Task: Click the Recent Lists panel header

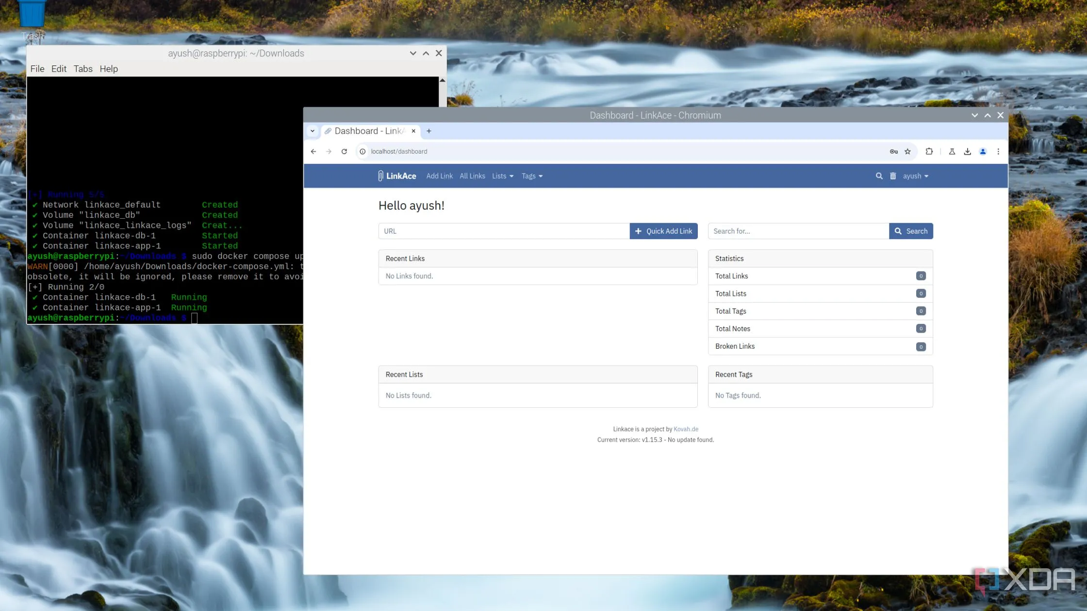Action: 538,374
